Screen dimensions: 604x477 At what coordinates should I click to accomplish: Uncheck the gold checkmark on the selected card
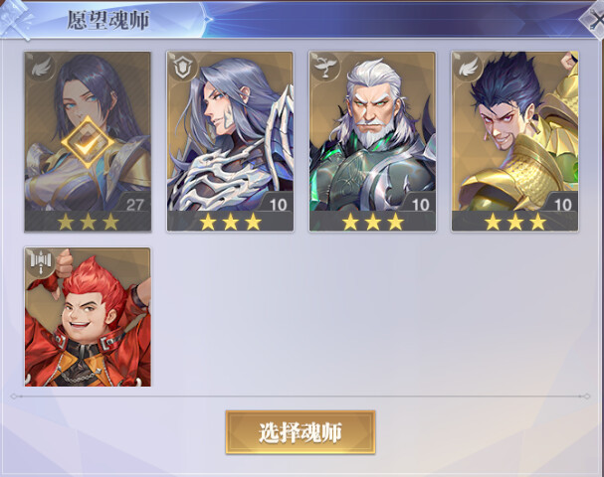(88, 143)
